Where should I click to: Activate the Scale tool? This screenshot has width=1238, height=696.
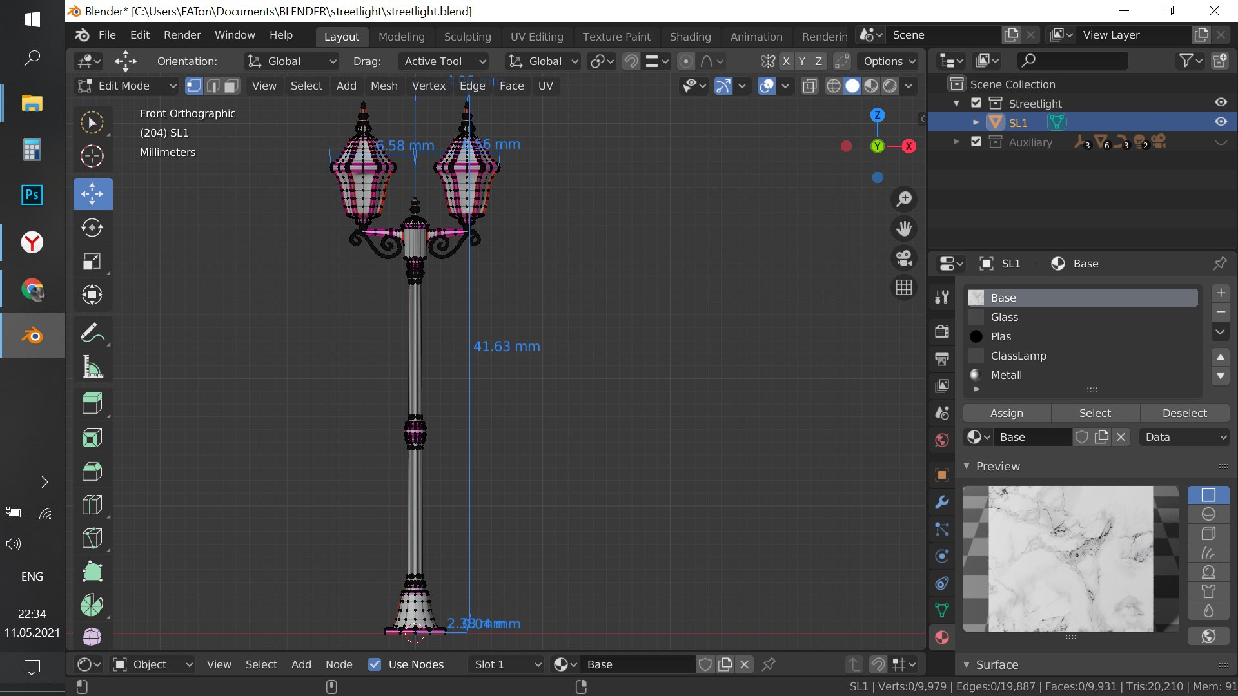click(x=92, y=261)
